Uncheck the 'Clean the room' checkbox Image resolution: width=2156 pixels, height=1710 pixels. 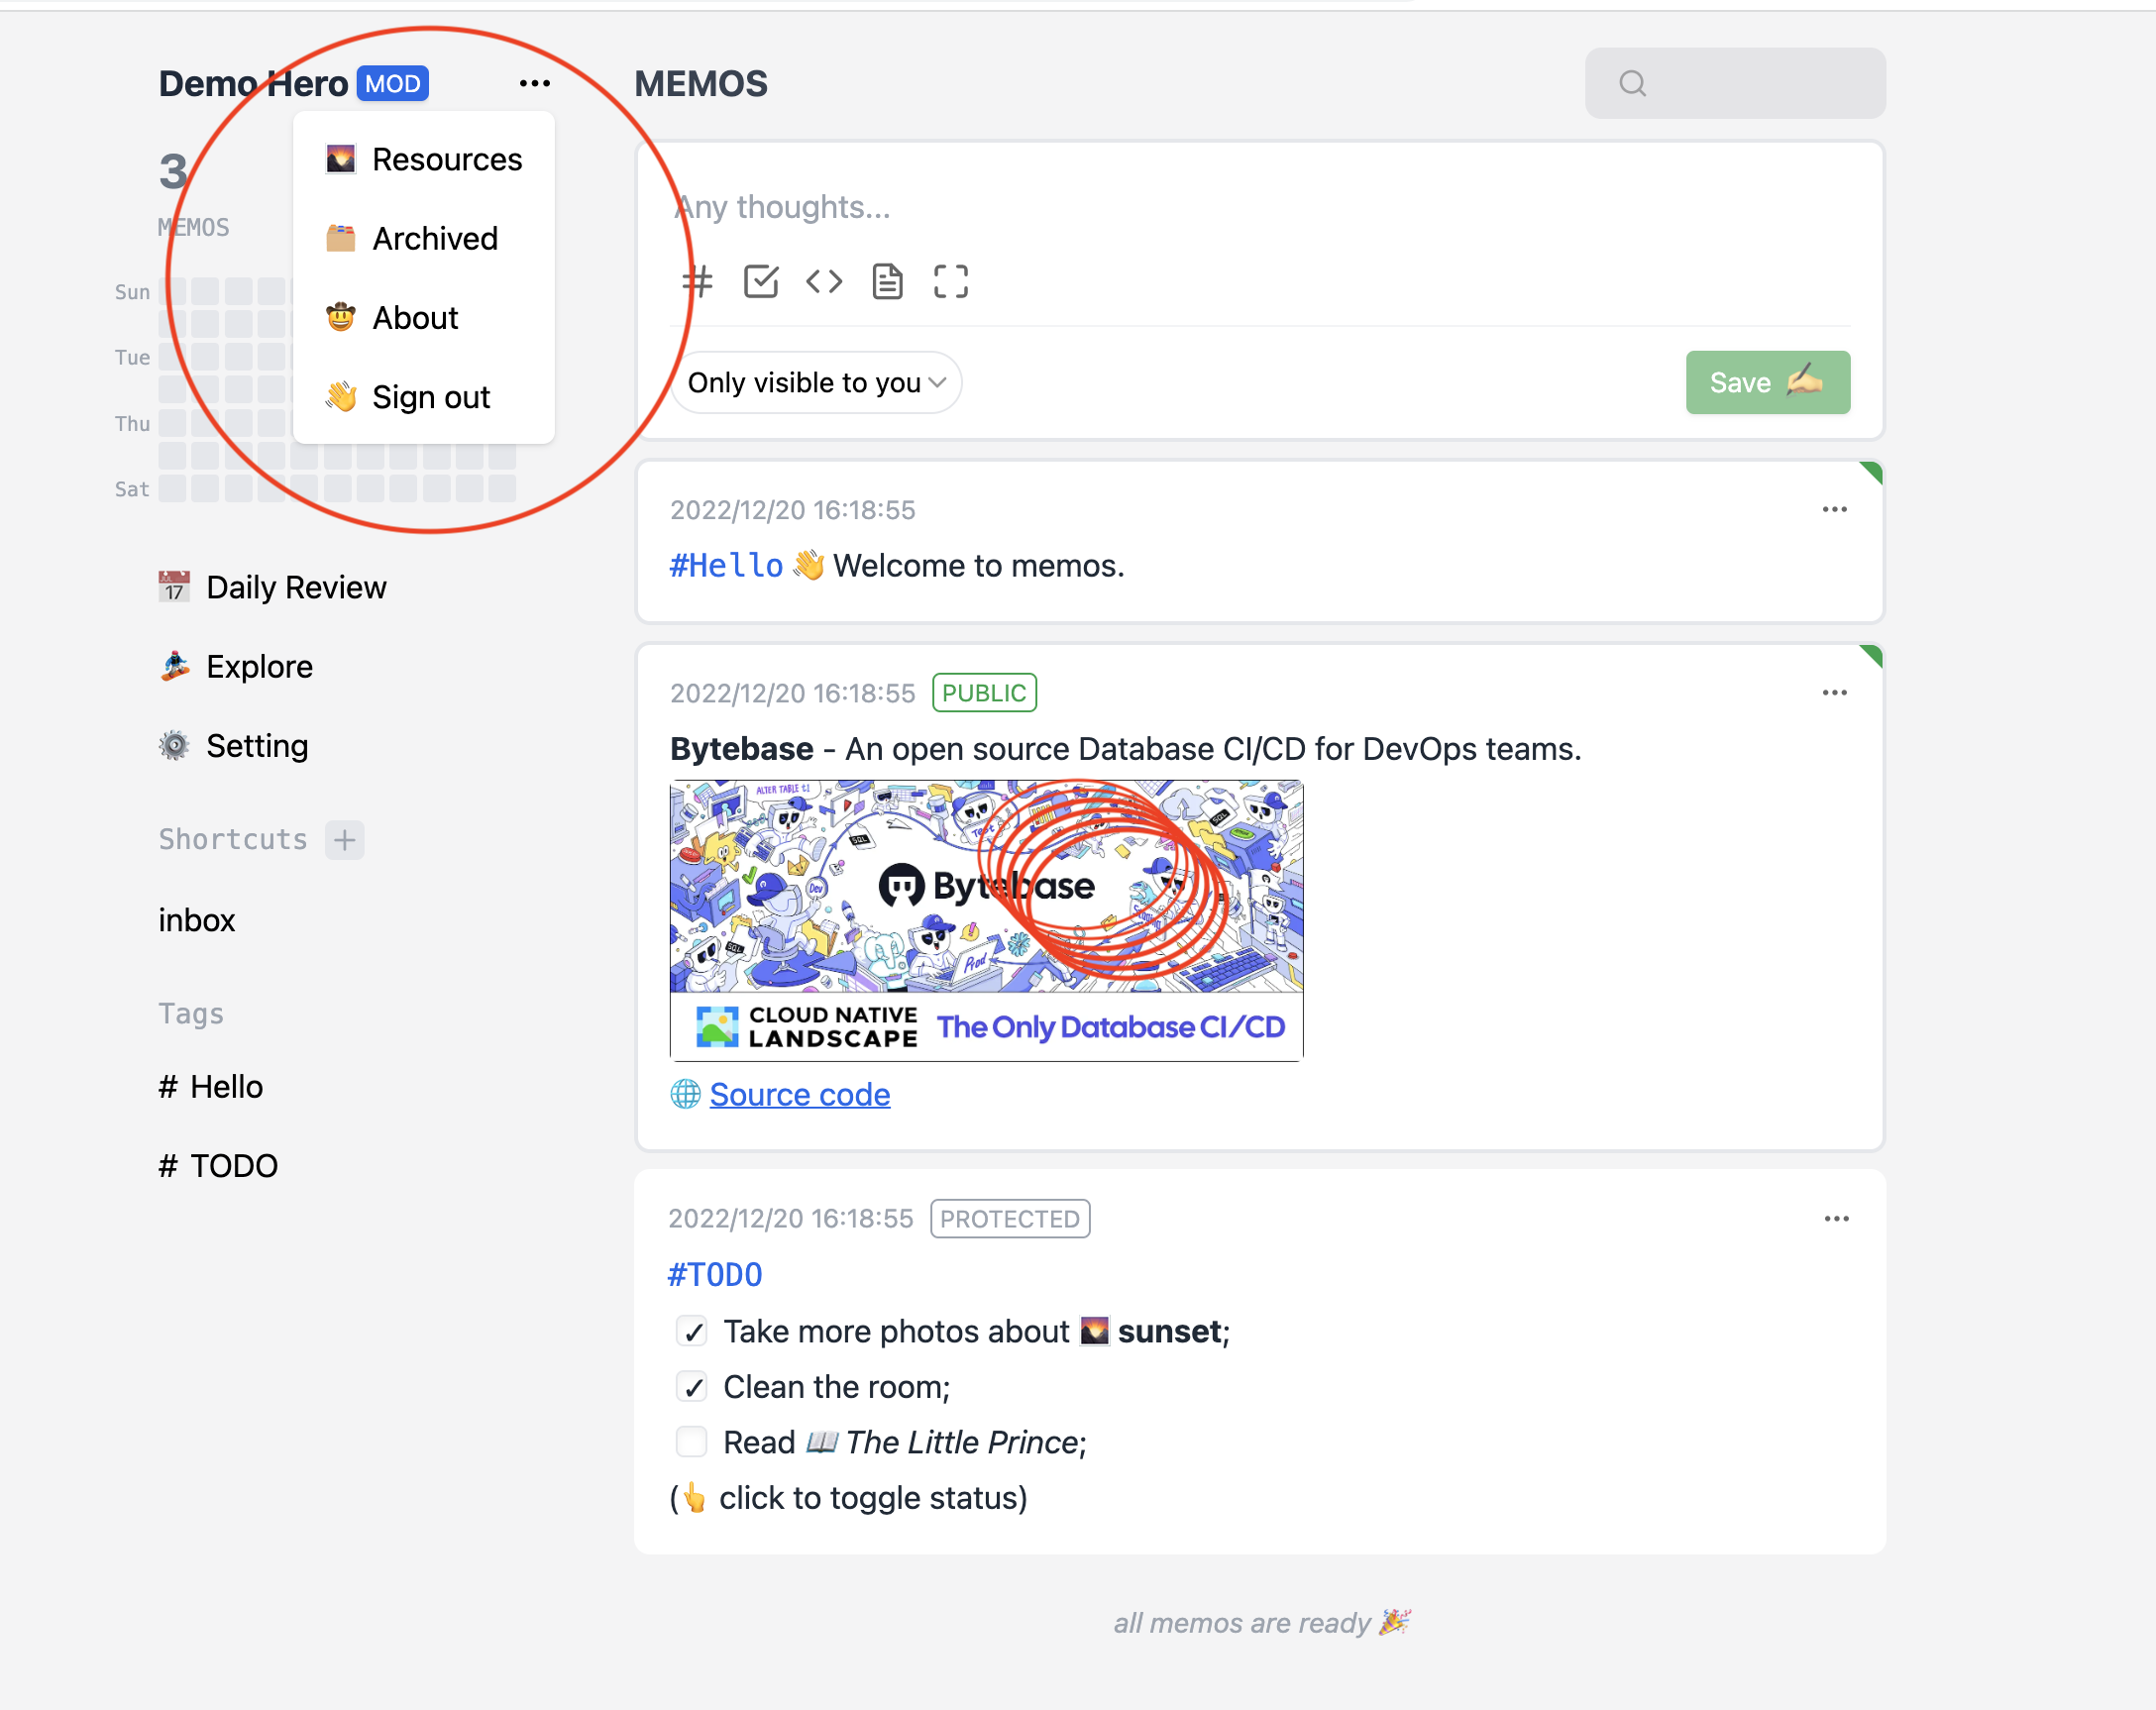(x=692, y=1387)
